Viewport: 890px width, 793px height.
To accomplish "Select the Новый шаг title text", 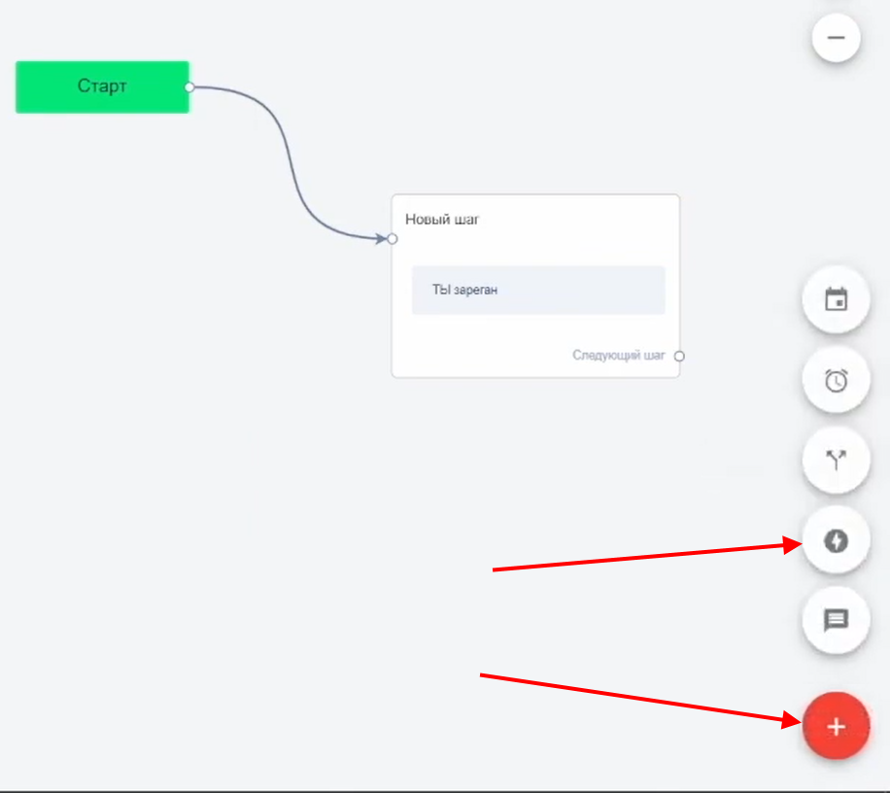I will (x=442, y=220).
